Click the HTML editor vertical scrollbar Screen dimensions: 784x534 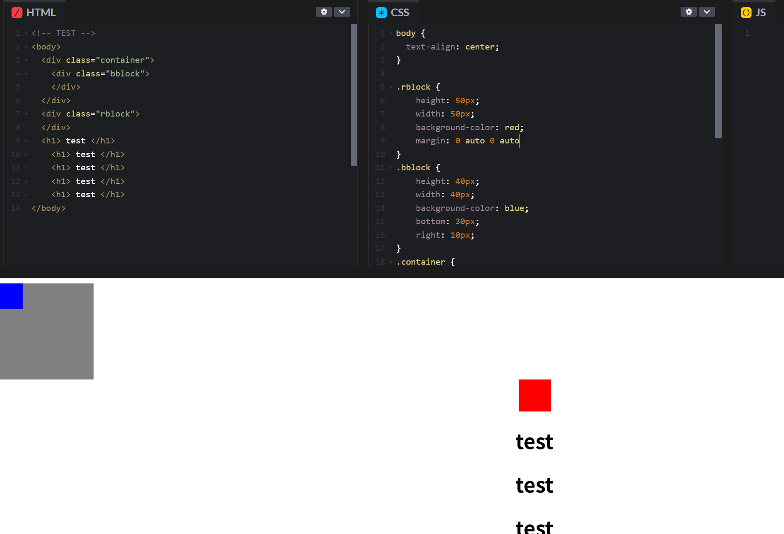coord(354,95)
